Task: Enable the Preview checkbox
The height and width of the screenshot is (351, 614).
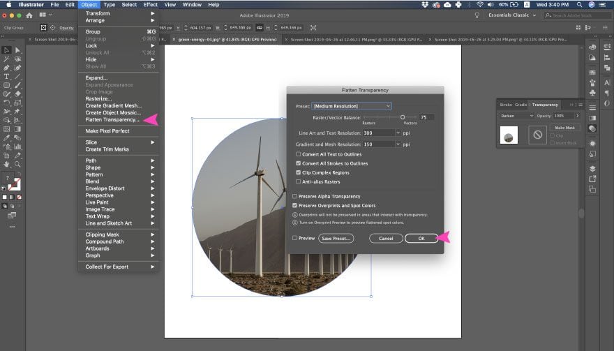Action: coord(294,238)
